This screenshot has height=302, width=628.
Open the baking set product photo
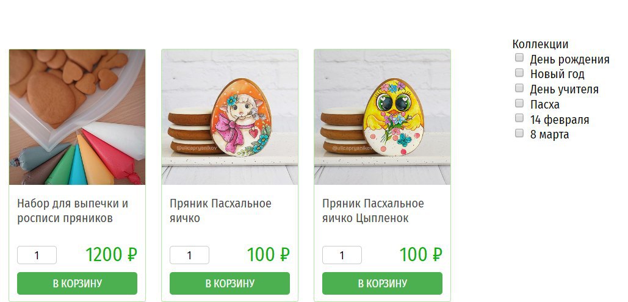coord(77,117)
